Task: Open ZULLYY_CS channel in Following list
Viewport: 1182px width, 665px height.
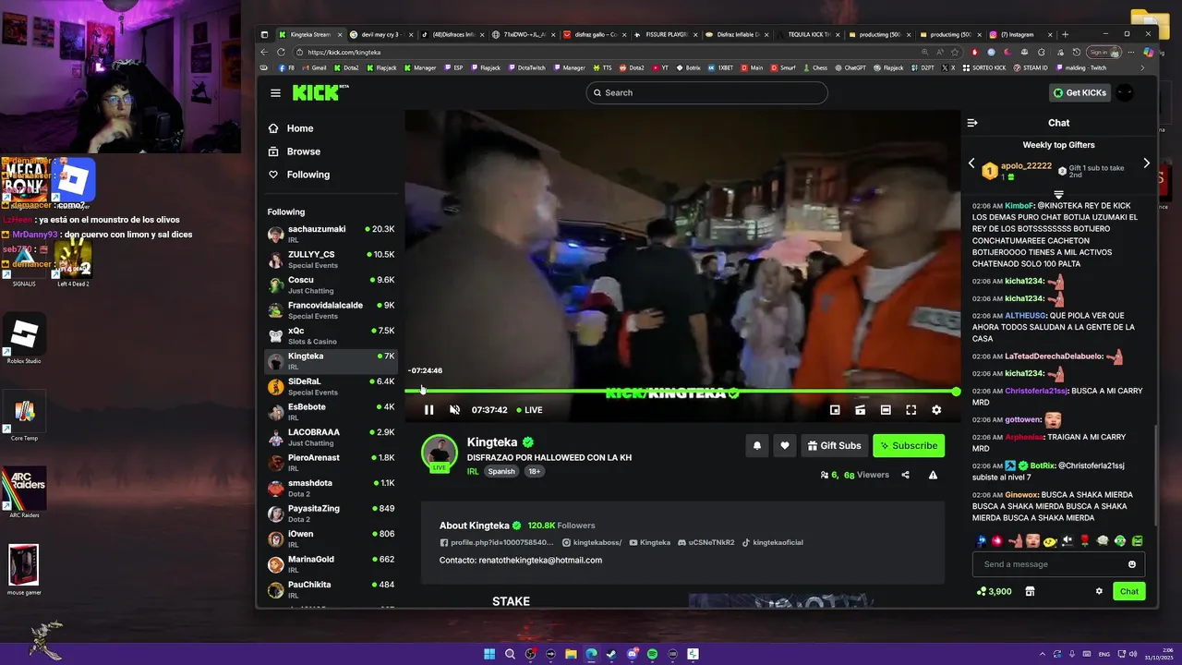Action: click(x=332, y=259)
